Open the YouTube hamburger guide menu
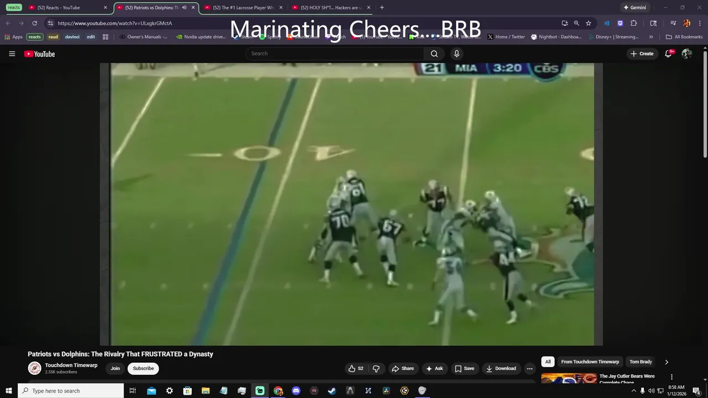Screen dimensions: 708x398 12,54
